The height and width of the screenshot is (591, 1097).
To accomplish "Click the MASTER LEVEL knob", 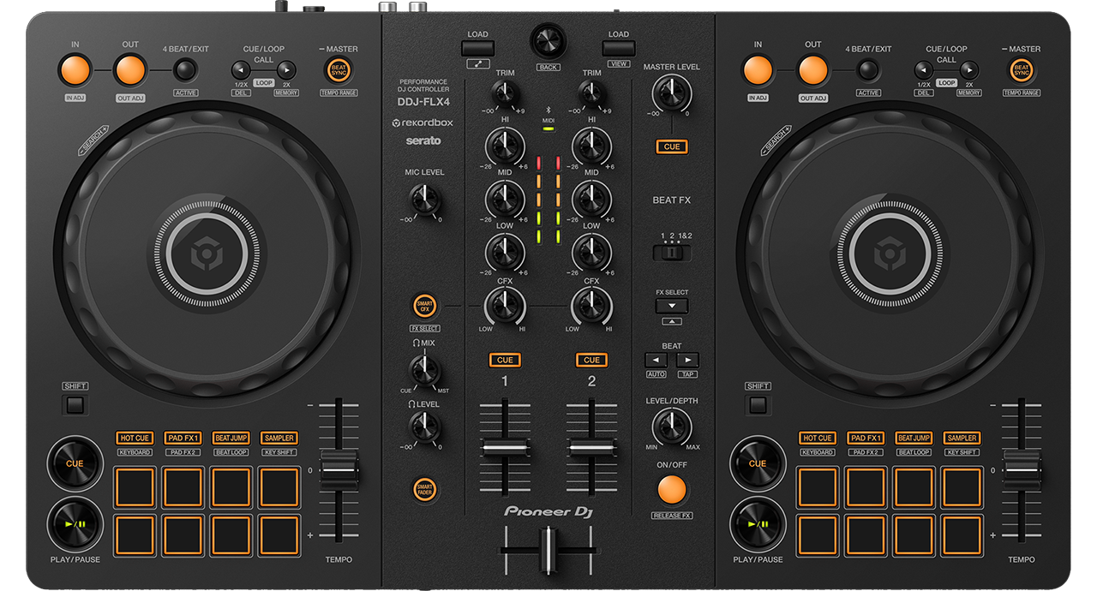I will tap(672, 93).
